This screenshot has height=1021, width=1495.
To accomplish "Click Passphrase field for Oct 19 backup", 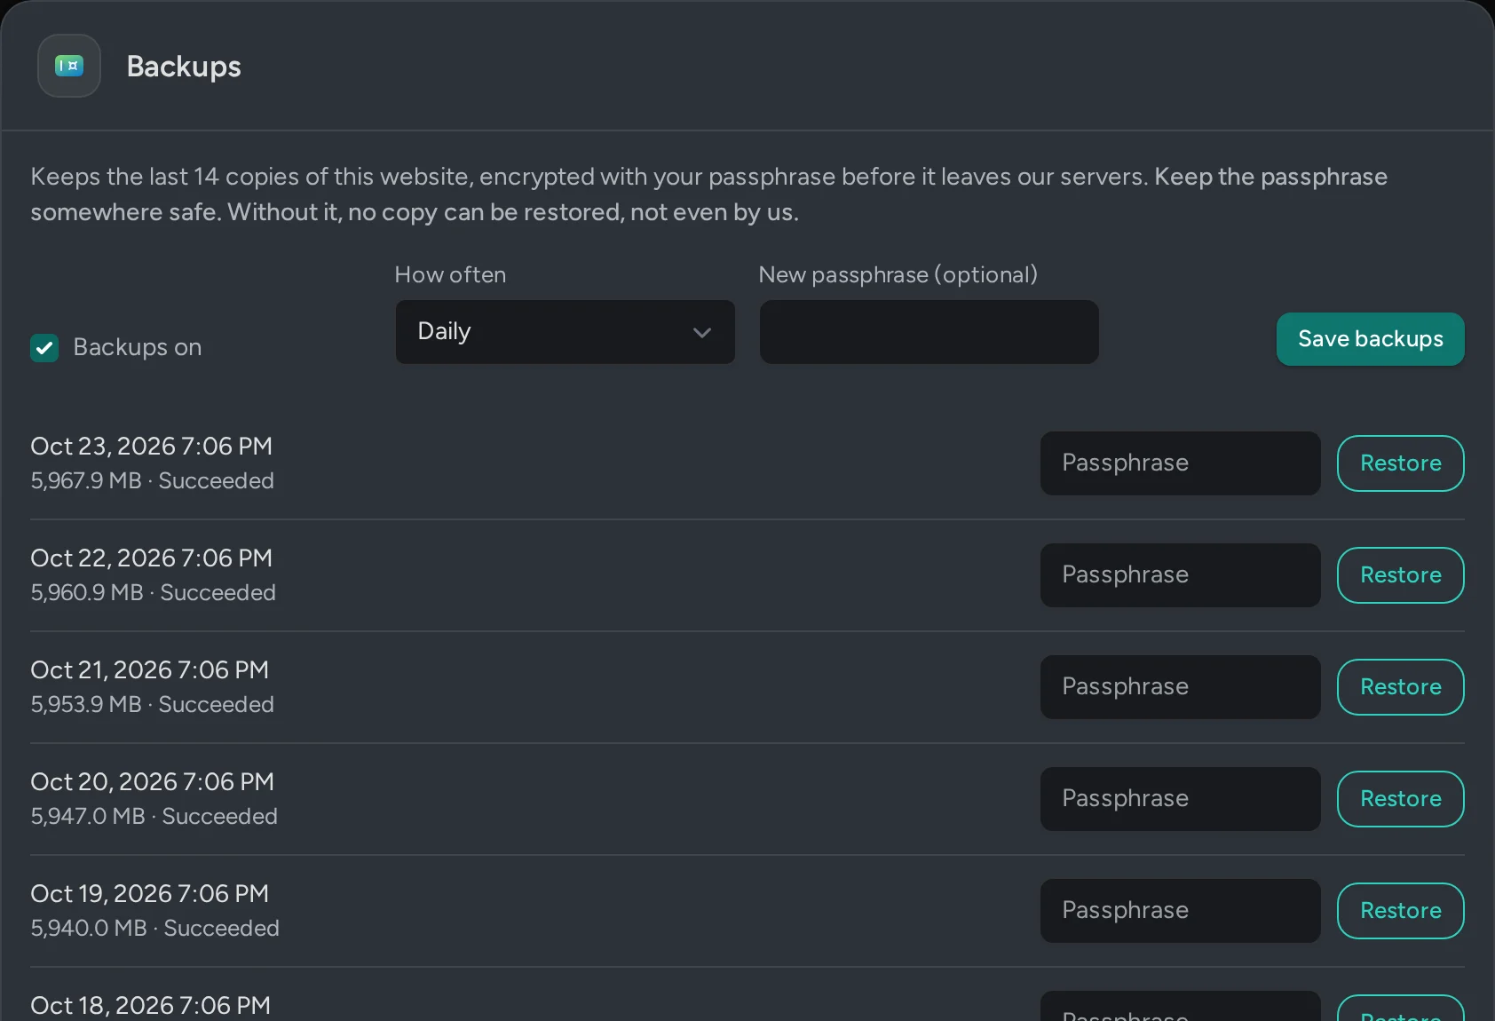I will pyautogui.click(x=1180, y=911).
